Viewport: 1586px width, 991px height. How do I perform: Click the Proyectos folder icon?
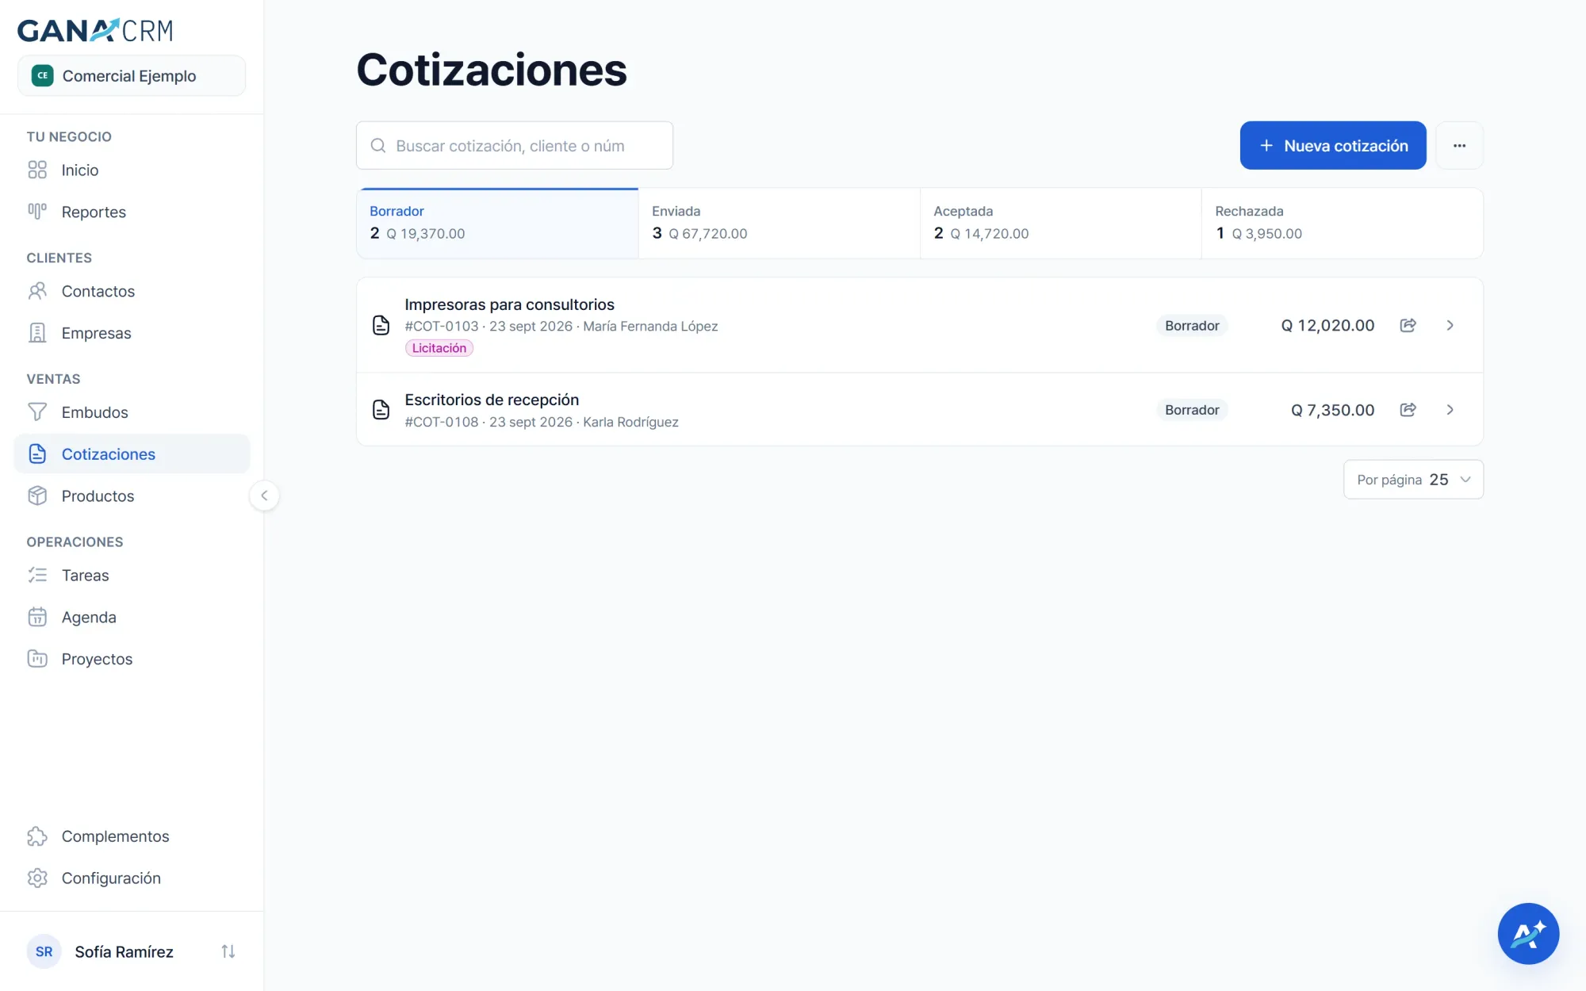pyautogui.click(x=37, y=659)
